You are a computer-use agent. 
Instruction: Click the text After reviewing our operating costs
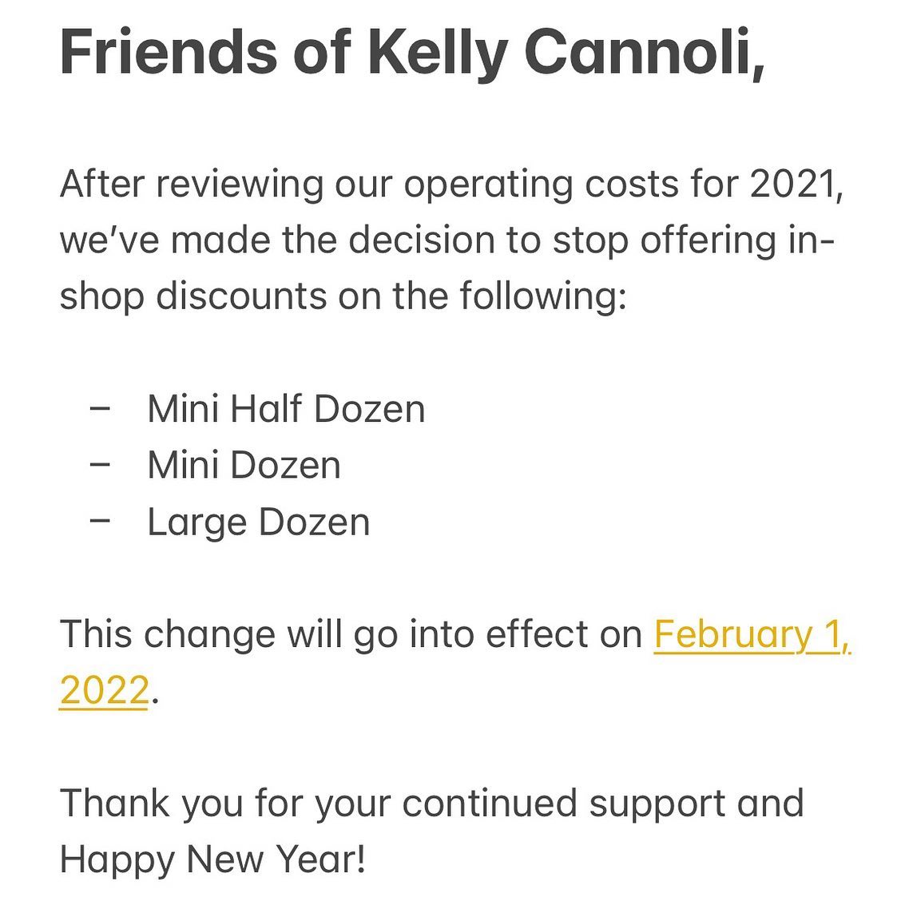click(320, 185)
